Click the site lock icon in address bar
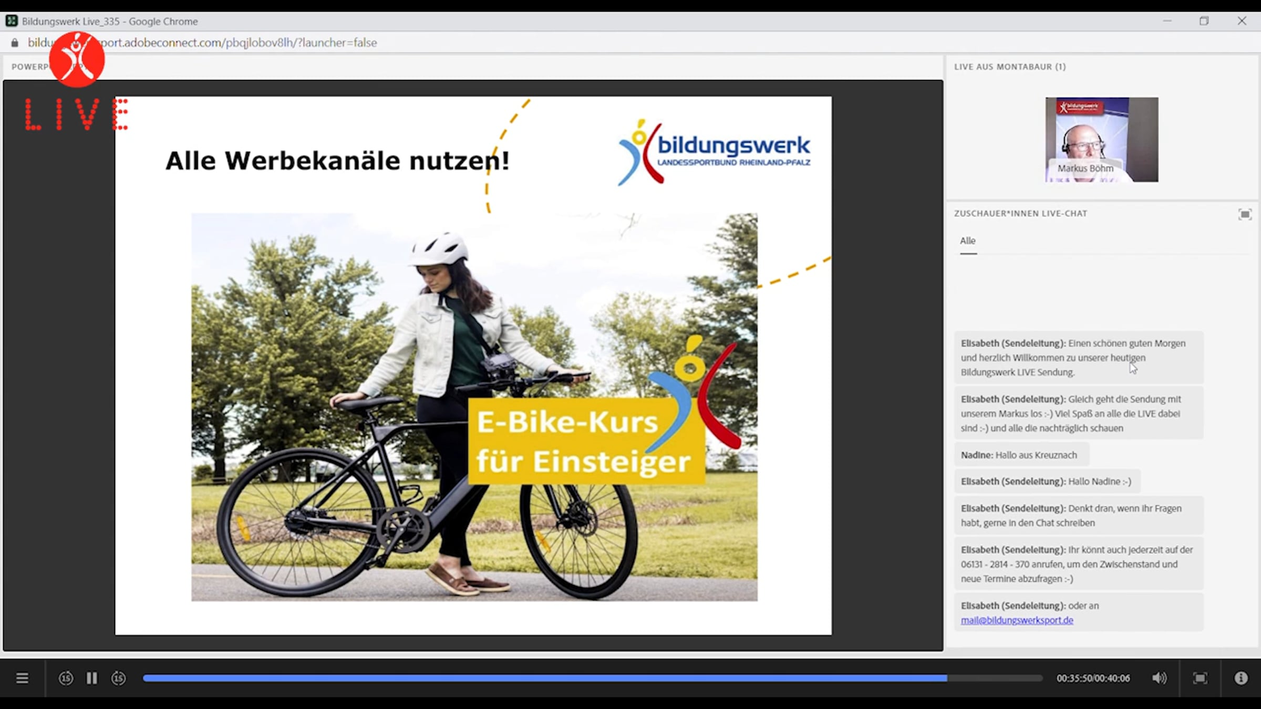1261x709 pixels. pos(15,43)
